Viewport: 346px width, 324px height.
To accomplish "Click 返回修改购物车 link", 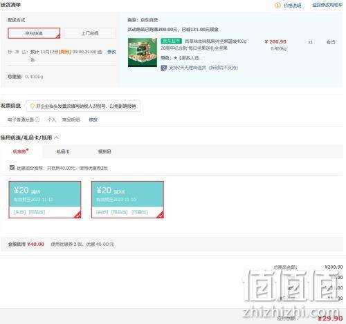I will point(327,5).
